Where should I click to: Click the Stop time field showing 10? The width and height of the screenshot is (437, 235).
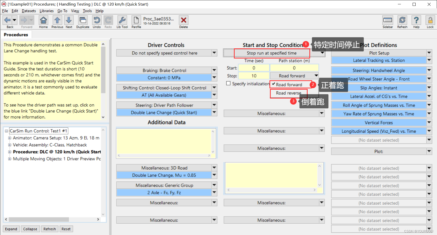pos(254,76)
